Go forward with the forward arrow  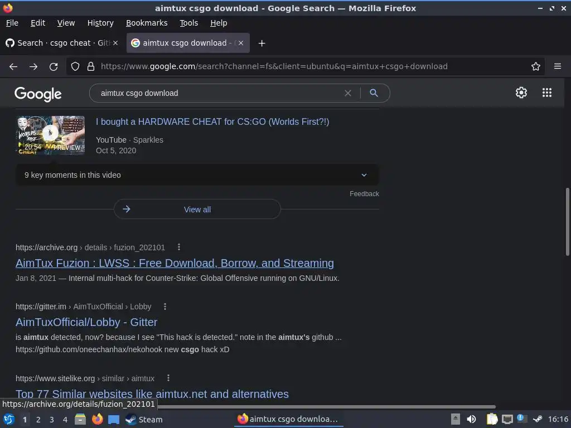[x=33, y=67]
